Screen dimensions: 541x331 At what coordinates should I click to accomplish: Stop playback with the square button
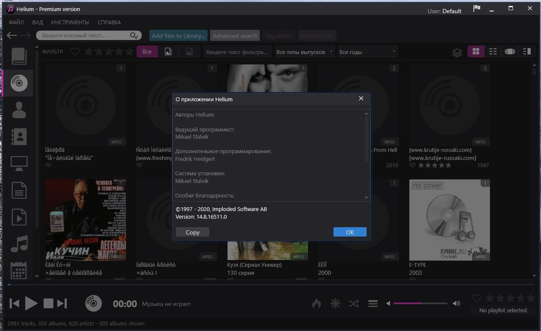48,303
